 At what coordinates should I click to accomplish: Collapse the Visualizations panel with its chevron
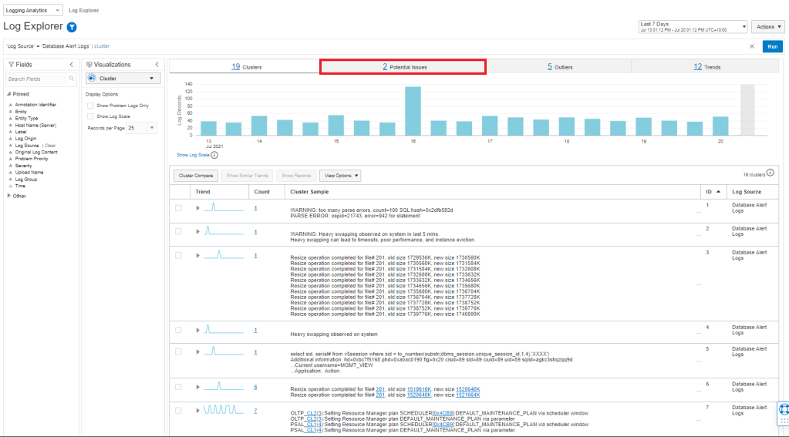157,65
